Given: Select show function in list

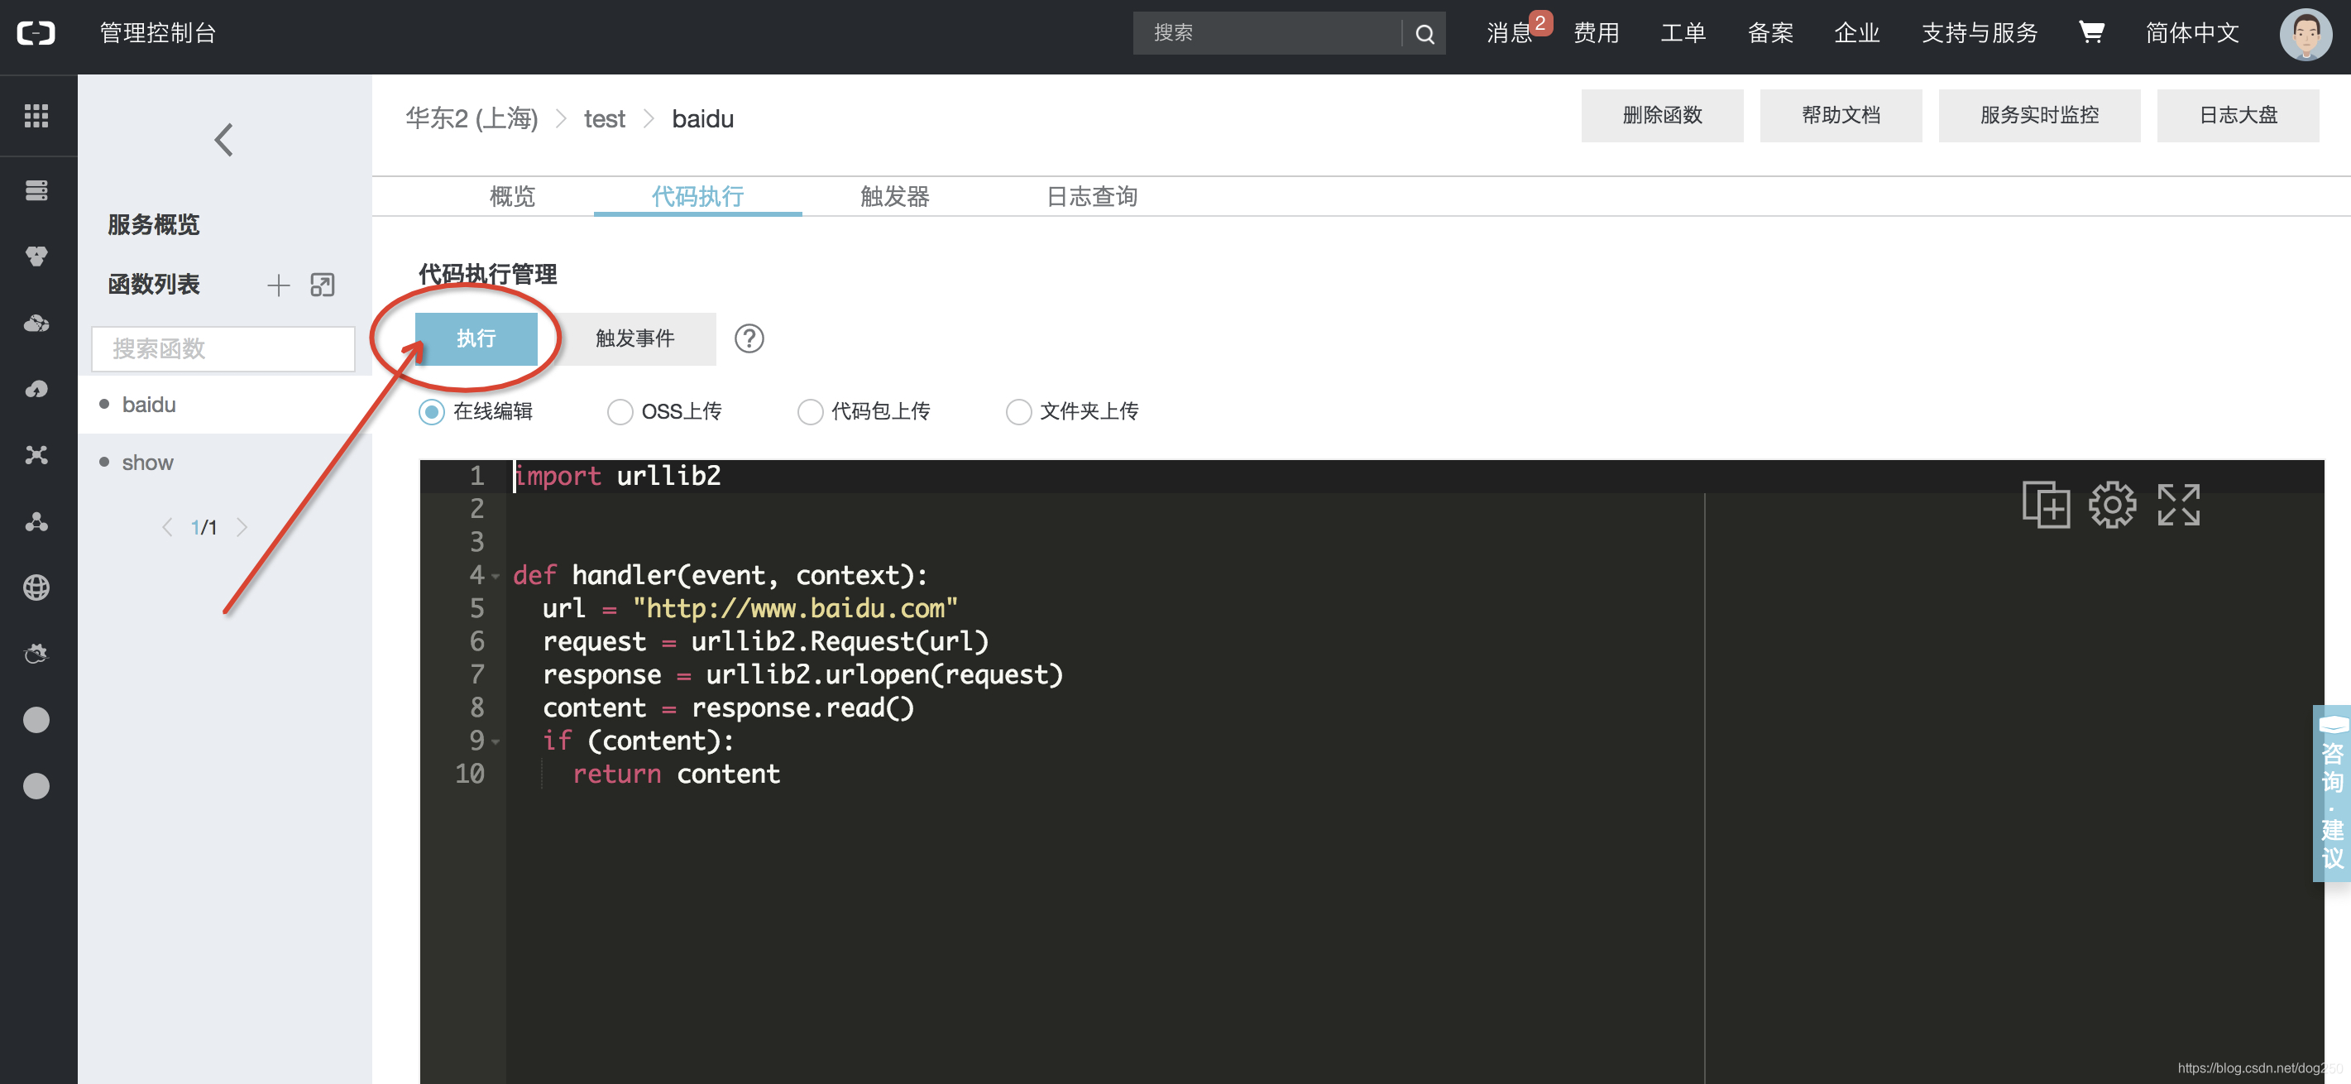Looking at the screenshot, I should 224,463.
